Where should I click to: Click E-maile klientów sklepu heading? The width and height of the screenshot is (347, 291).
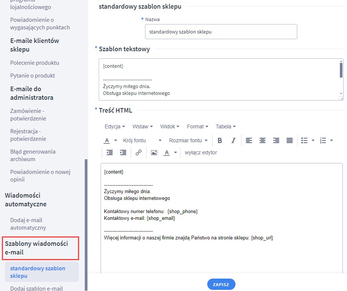[35, 45]
